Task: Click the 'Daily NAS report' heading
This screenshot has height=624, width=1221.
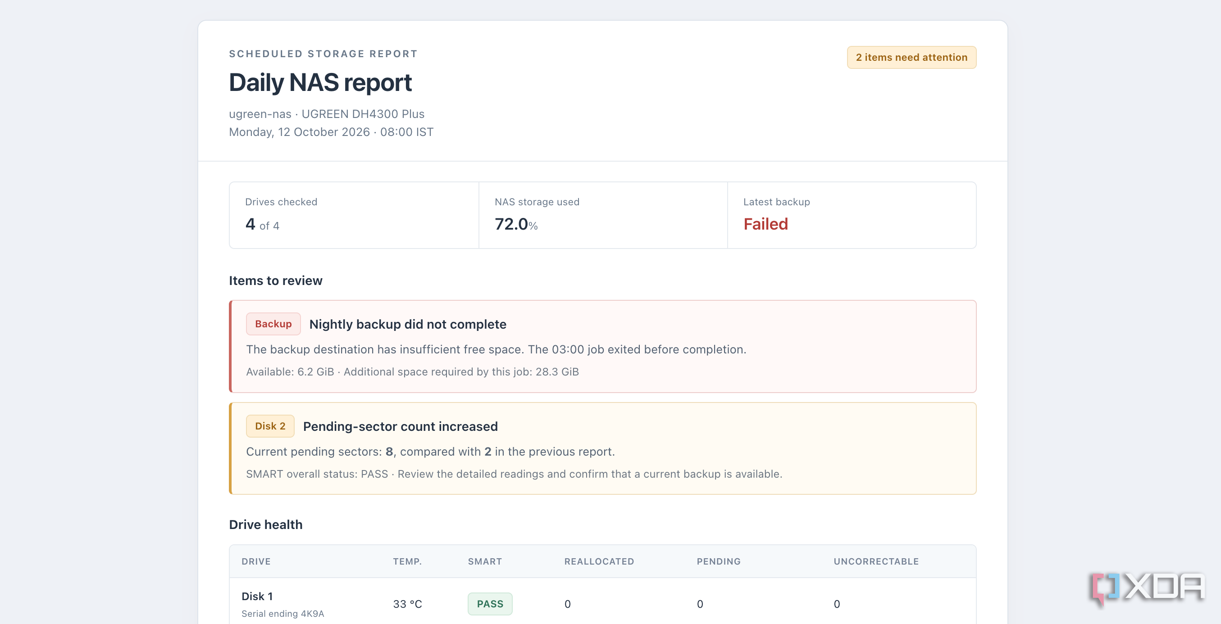Action: (320, 82)
